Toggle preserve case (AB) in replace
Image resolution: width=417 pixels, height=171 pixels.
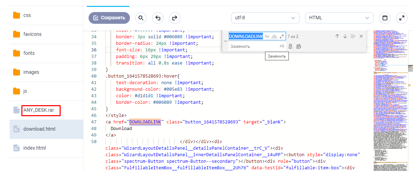click(x=282, y=46)
